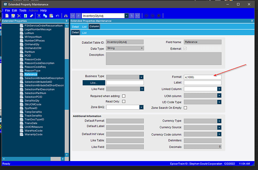This screenshot has width=258, height=170.
Task: Select the ReasonCode tree node
Action: pyautogui.click(x=33, y=59)
